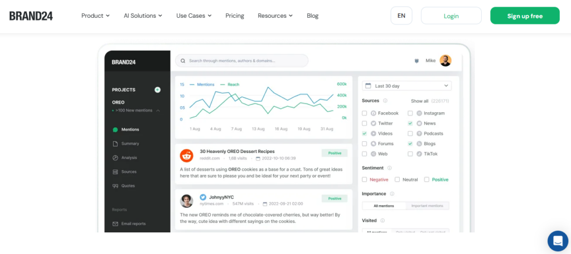Tick the Forums source checkbox
This screenshot has width=571, height=254.
coord(365,144)
